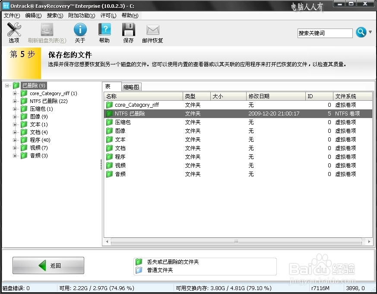Select 文档 (4) label in tree
The image size is (377, 294).
39,132
